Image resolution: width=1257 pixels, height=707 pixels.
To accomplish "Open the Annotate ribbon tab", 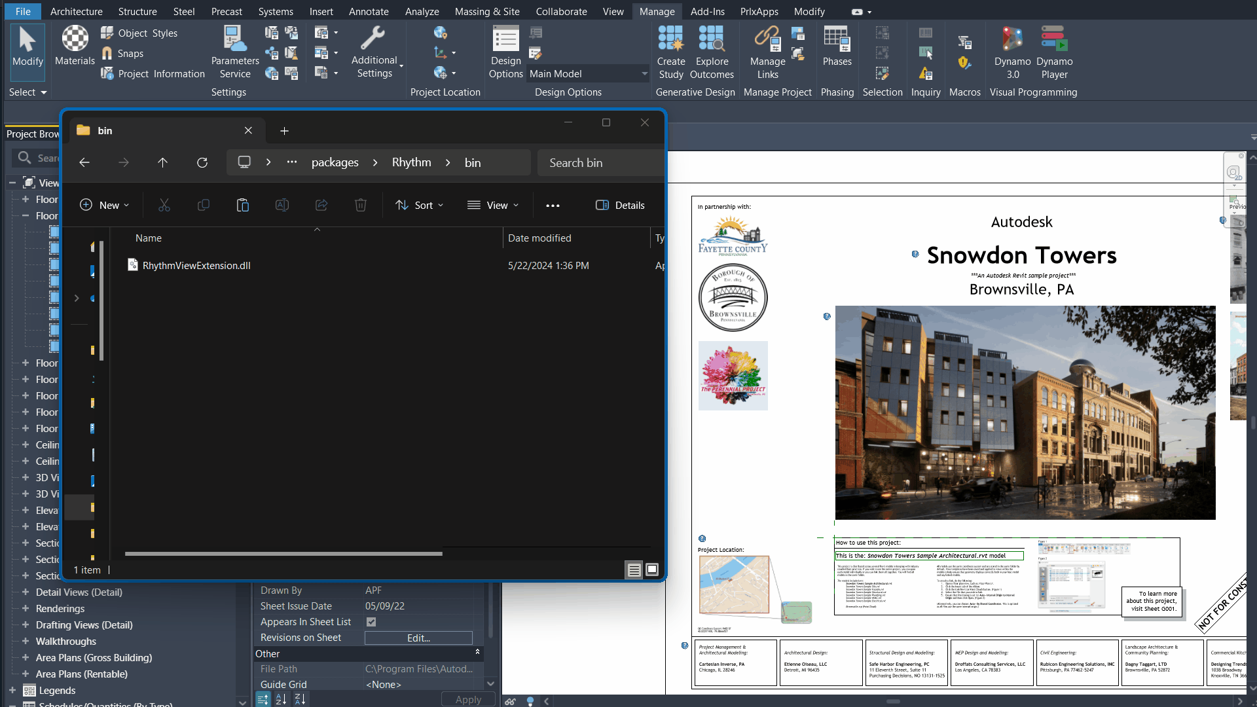I will 369,11.
